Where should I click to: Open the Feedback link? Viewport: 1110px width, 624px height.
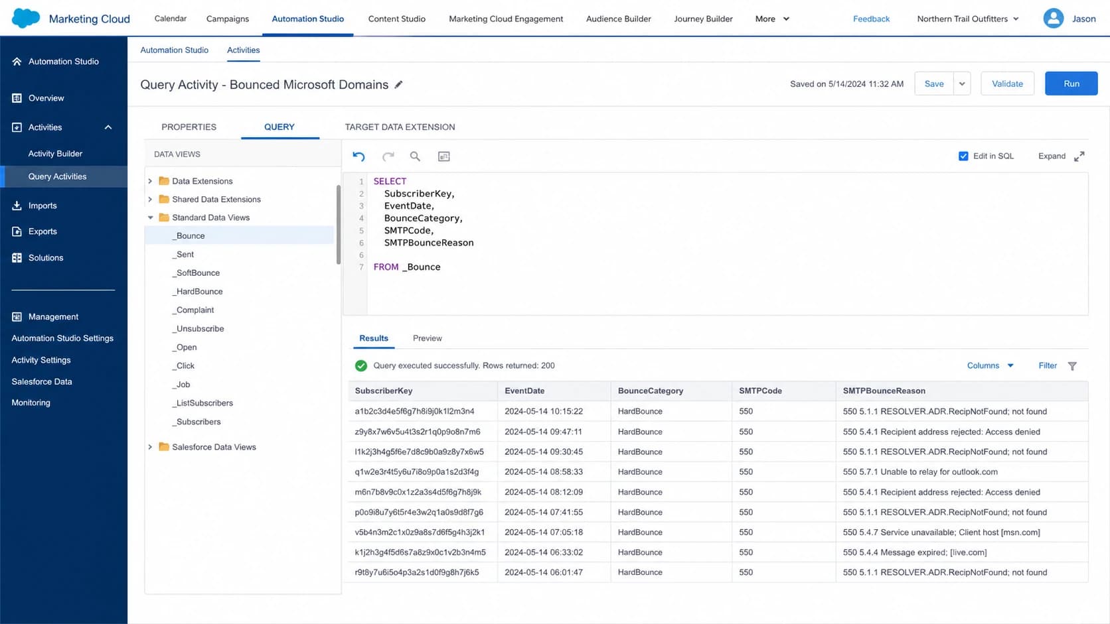pos(871,19)
